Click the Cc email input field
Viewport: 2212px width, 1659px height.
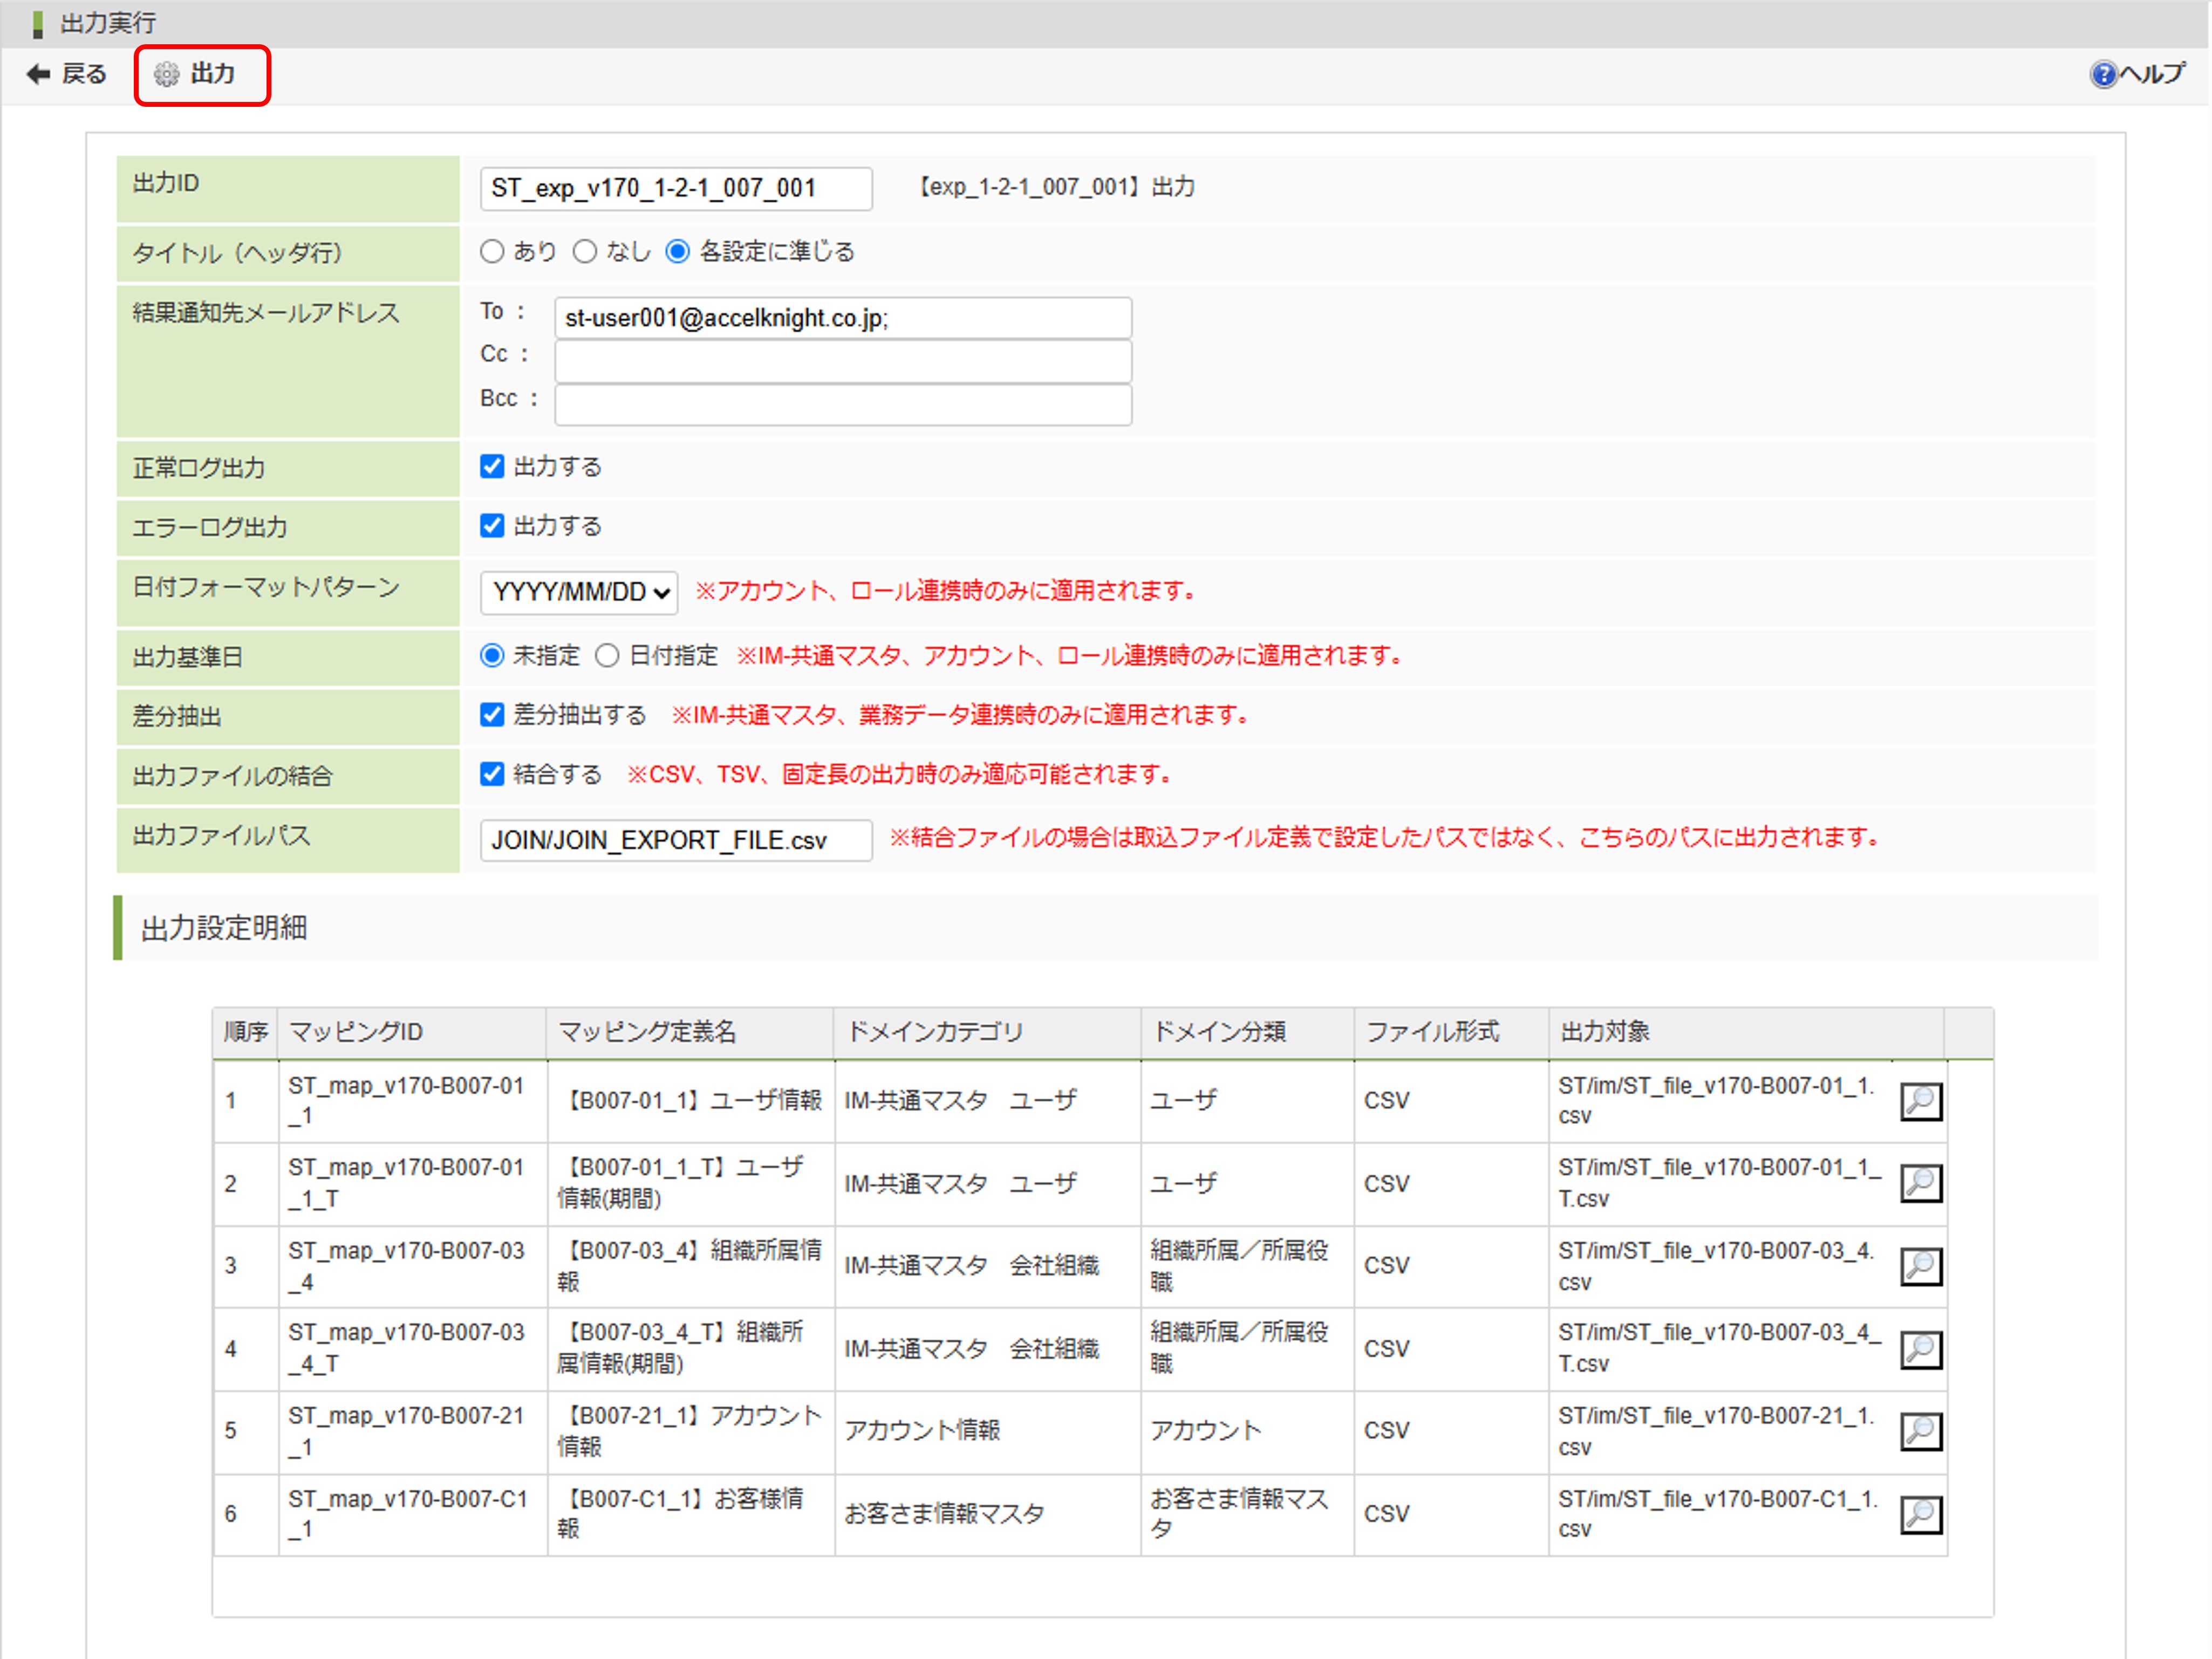(x=842, y=361)
